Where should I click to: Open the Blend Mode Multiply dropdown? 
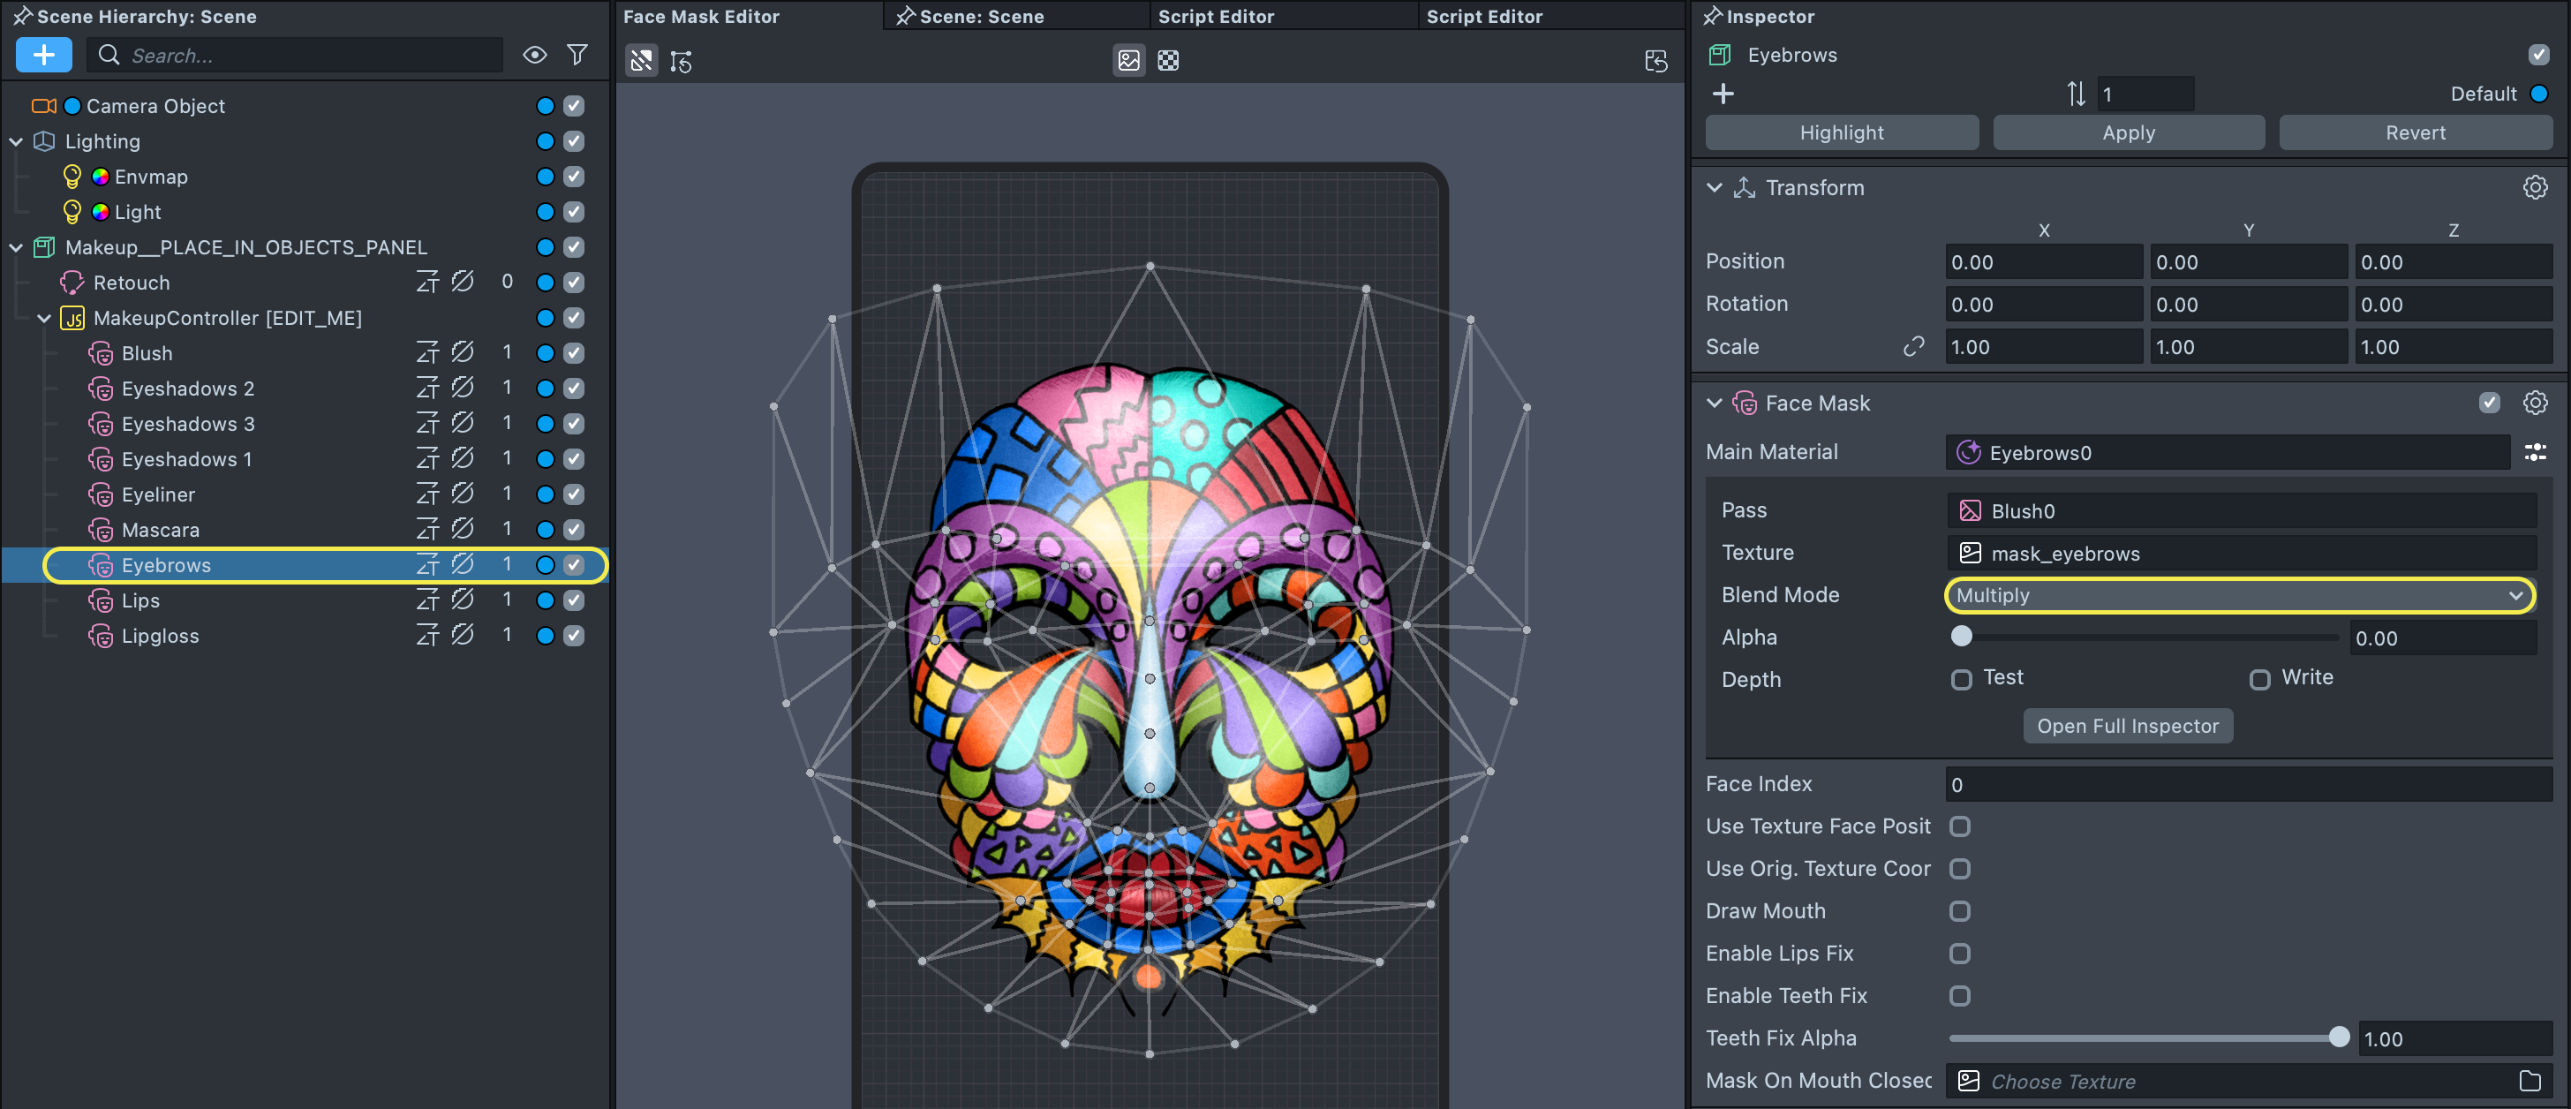(2239, 596)
